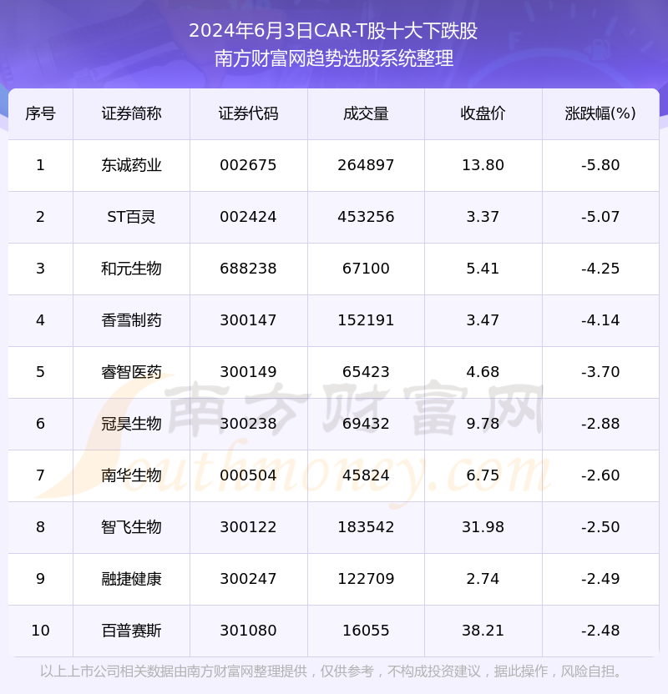Click stock code '688238'
Image resolution: width=668 pixels, height=694 pixels.
pyautogui.click(x=248, y=269)
